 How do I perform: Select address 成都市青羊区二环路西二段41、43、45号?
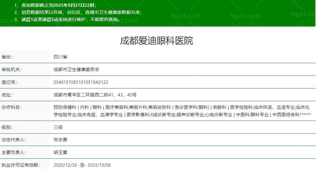click(x=95, y=95)
